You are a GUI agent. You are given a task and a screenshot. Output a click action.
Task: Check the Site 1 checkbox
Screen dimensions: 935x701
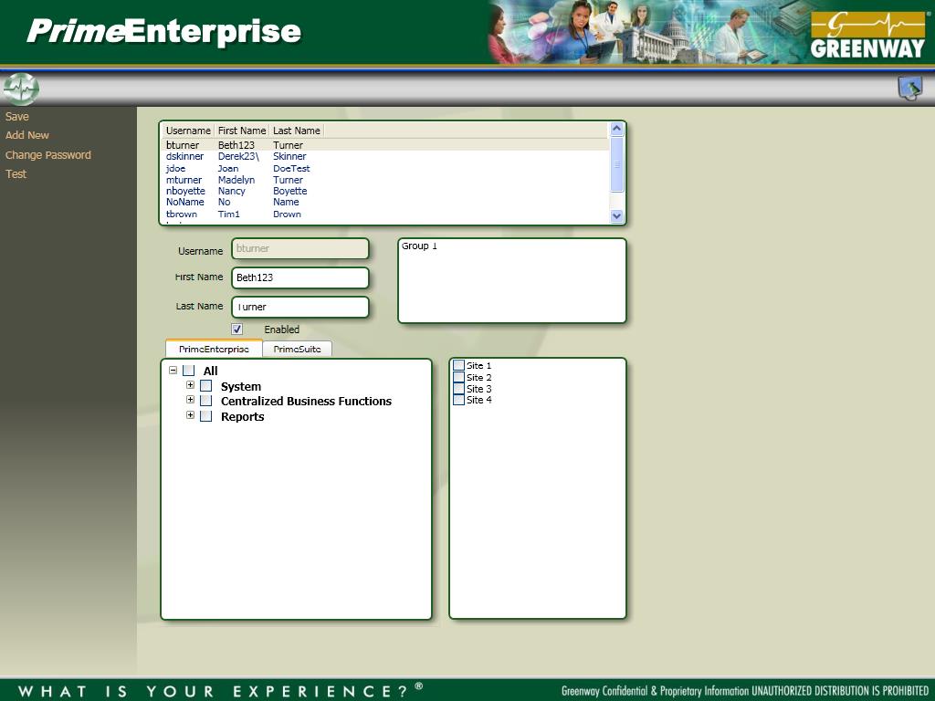(458, 365)
